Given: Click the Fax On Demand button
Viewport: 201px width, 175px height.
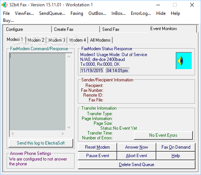Looking at the screenshot, I should (x=176, y=147).
